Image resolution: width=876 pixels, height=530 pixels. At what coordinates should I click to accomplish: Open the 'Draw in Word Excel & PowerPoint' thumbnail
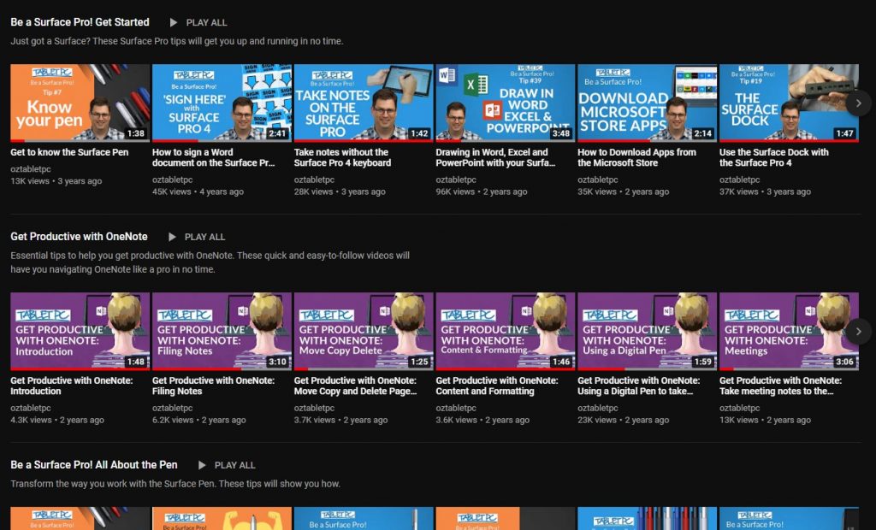point(506,103)
